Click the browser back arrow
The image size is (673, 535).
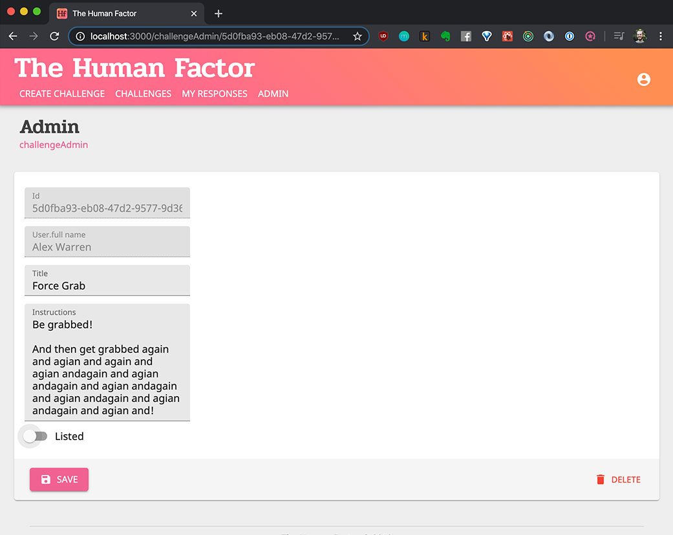(x=13, y=36)
